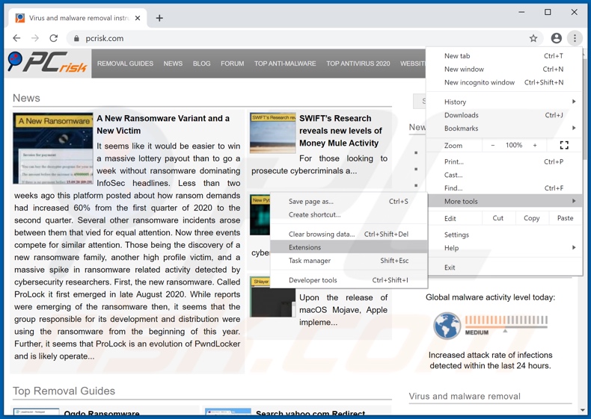Click the 100% zoom value
The image size is (591, 419).
click(514, 146)
